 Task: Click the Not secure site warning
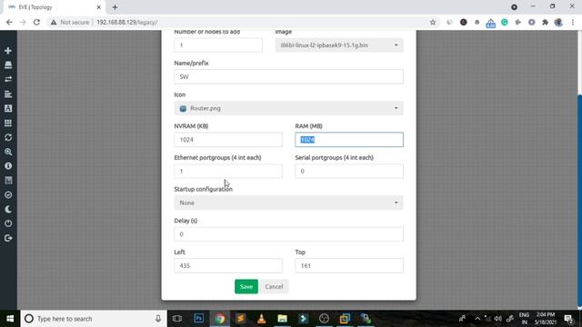click(x=70, y=22)
